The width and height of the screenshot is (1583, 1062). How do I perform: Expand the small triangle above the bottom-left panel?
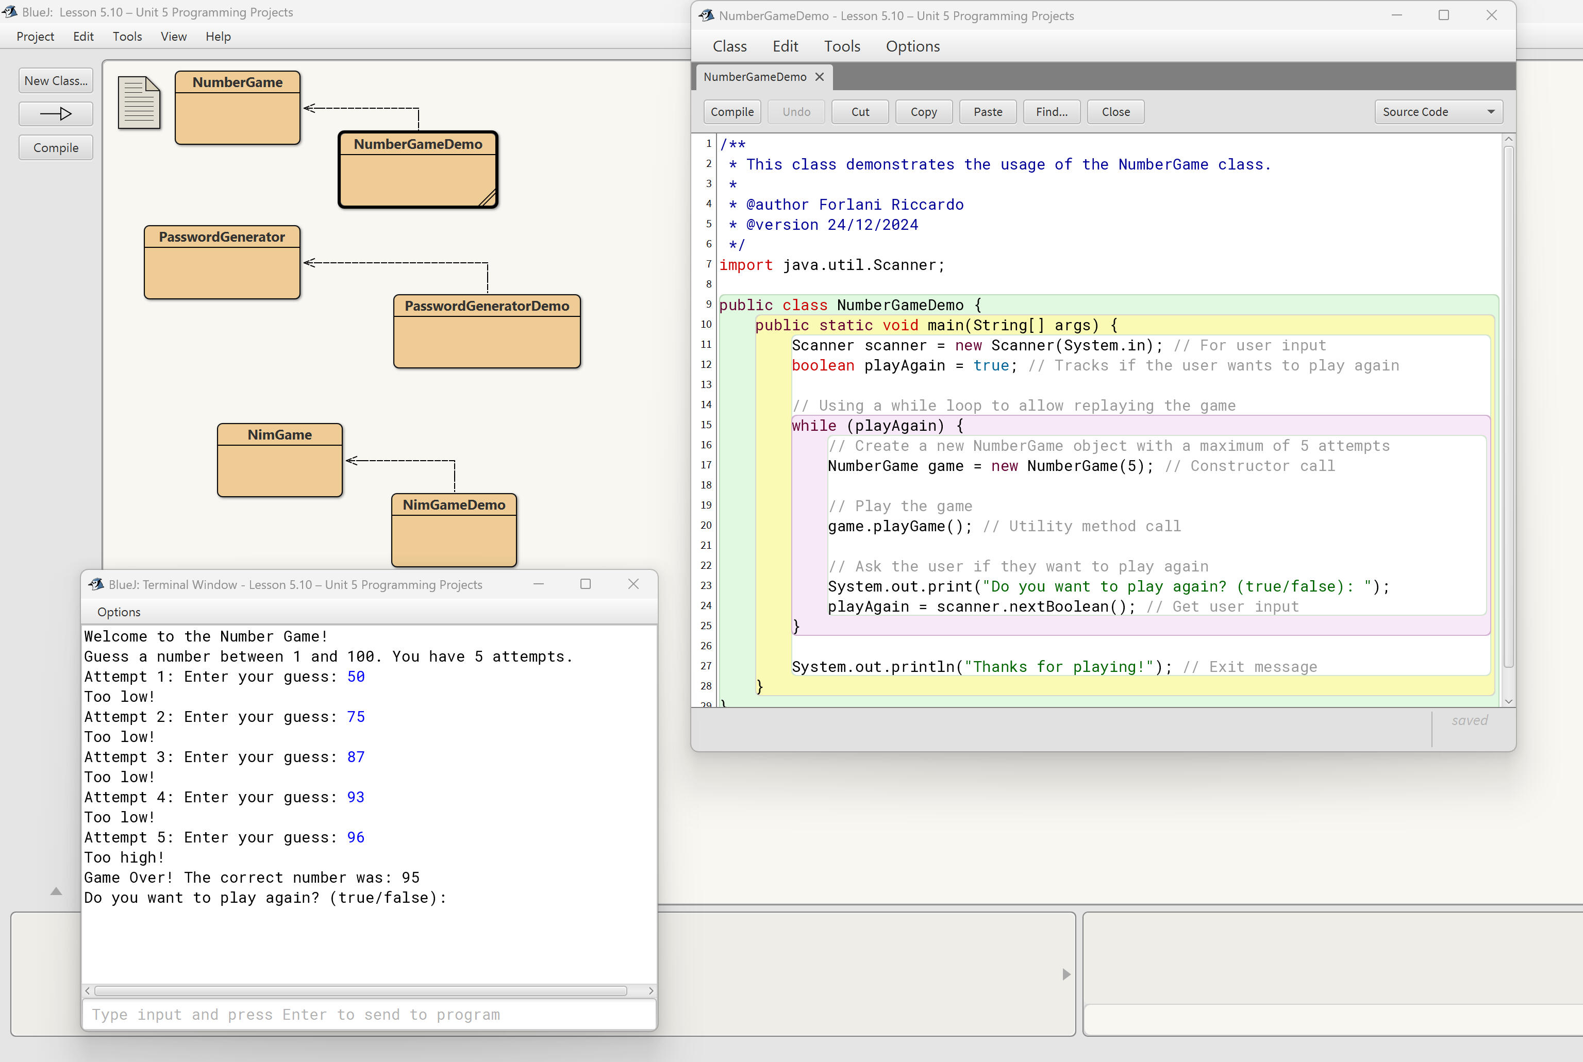pos(56,891)
